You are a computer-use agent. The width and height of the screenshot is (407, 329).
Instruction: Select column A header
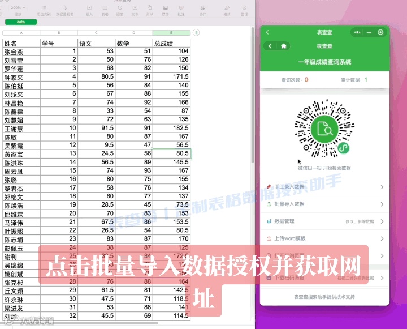[x=21, y=33]
